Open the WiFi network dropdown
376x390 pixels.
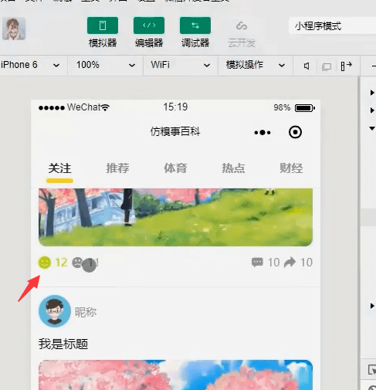point(181,65)
